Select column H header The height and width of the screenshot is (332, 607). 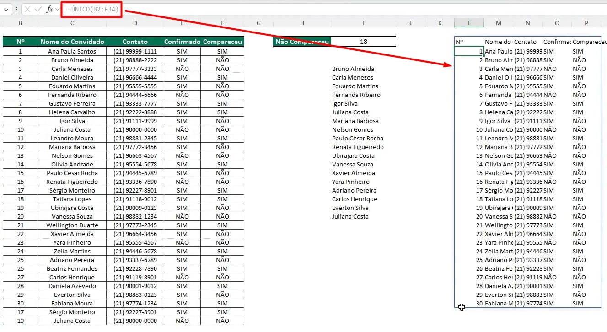click(302, 23)
